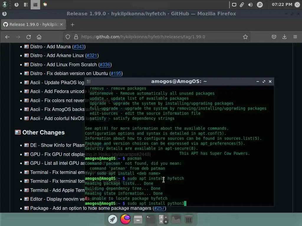This screenshot has width=302, height=226.
Task: Open Firefox from the dock
Action: point(125,219)
